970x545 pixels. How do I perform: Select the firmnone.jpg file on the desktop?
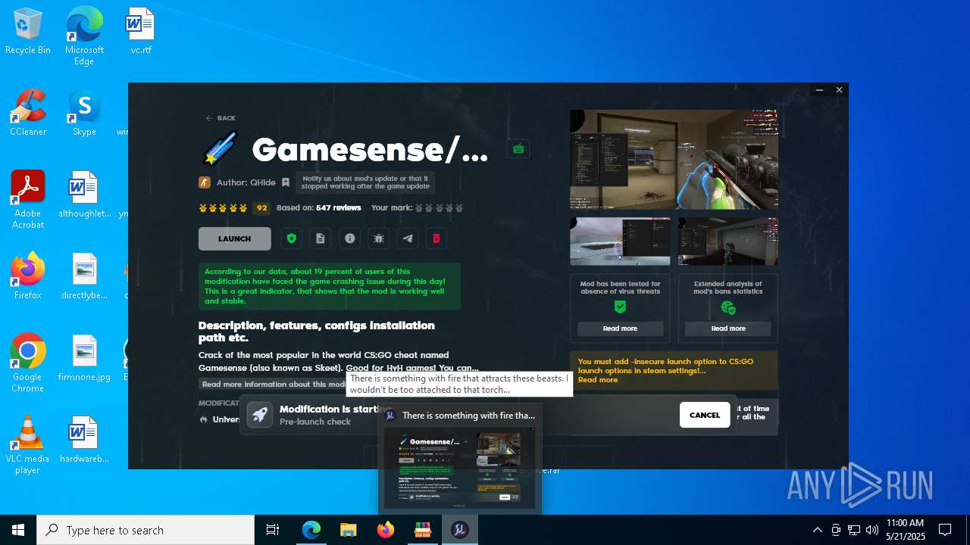84,359
